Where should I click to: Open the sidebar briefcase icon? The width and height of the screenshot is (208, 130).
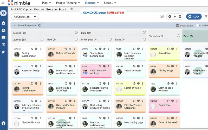[x=3, y=37]
